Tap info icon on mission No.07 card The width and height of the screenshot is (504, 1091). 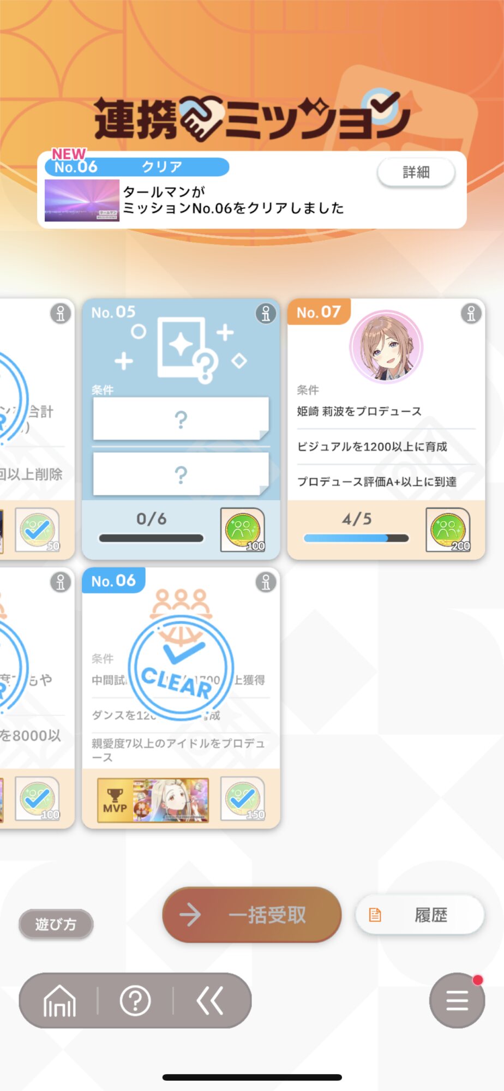[471, 313]
